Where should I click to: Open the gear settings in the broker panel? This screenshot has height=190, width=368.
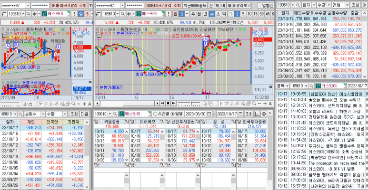pos(264,114)
